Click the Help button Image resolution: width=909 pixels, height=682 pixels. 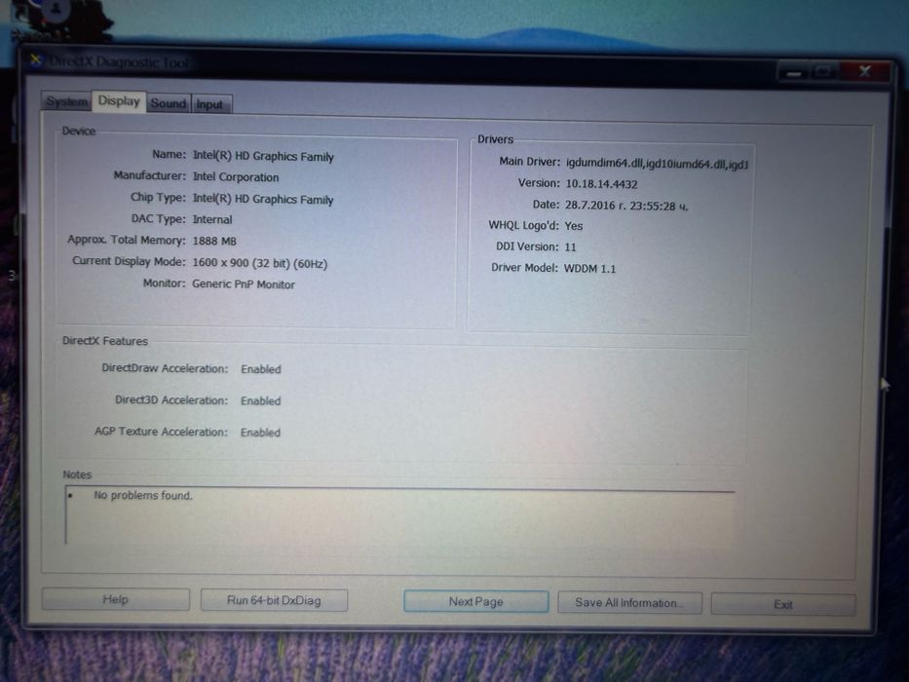point(115,599)
